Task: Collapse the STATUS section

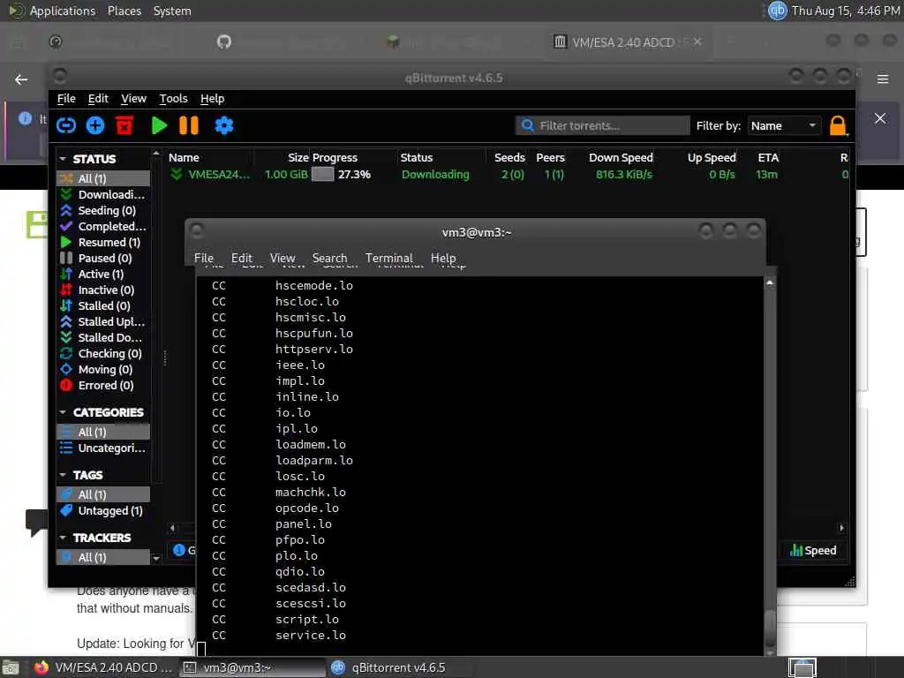Action: coord(63,159)
